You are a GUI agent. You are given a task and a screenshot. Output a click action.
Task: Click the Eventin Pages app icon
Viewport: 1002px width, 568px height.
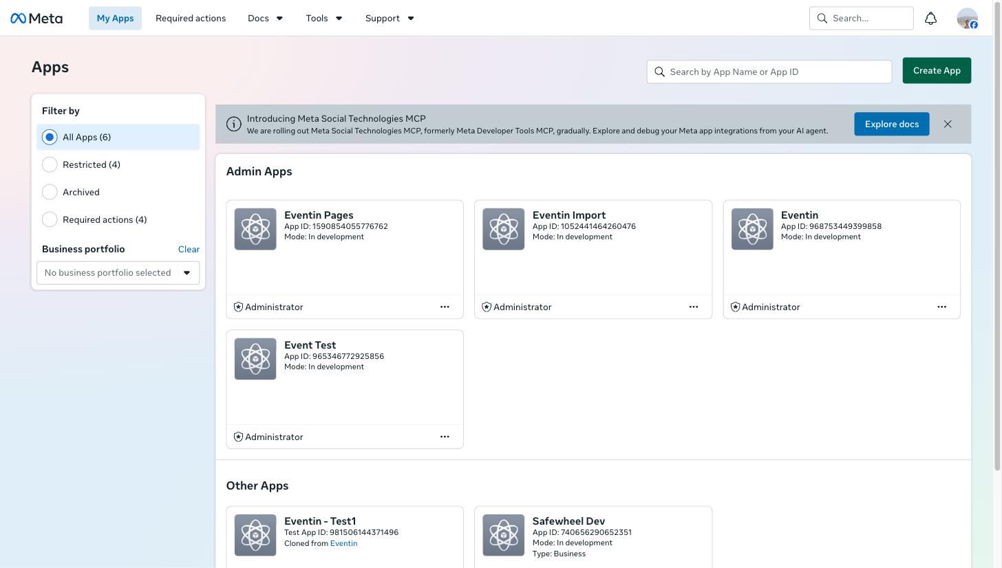tap(255, 229)
